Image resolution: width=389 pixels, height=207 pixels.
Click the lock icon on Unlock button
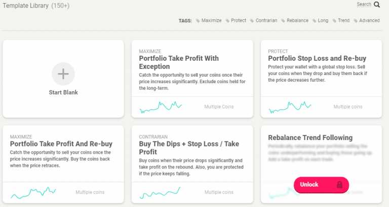coord(339,185)
